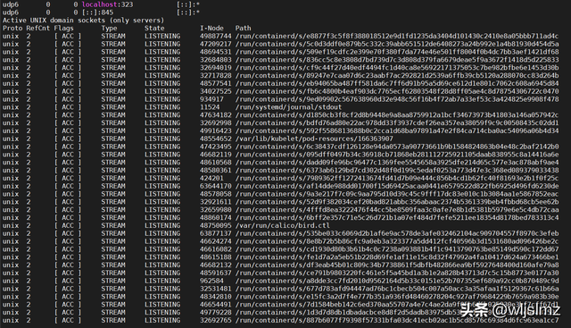Image resolution: width=571 pixels, height=328 pixels.
Task: Click I-Node value 48694531
Action: tap(216, 52)
